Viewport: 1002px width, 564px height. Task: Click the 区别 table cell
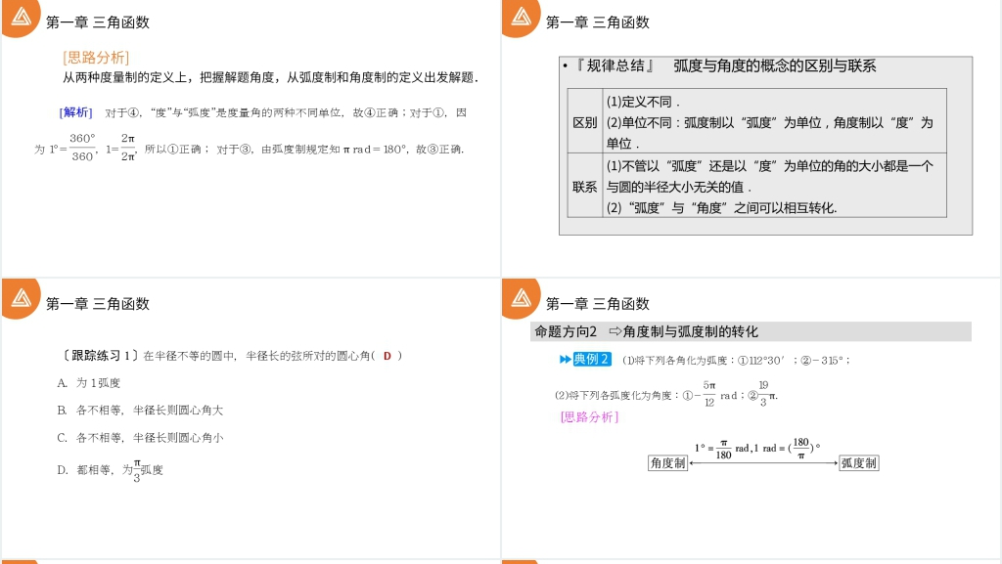point(585,122)
